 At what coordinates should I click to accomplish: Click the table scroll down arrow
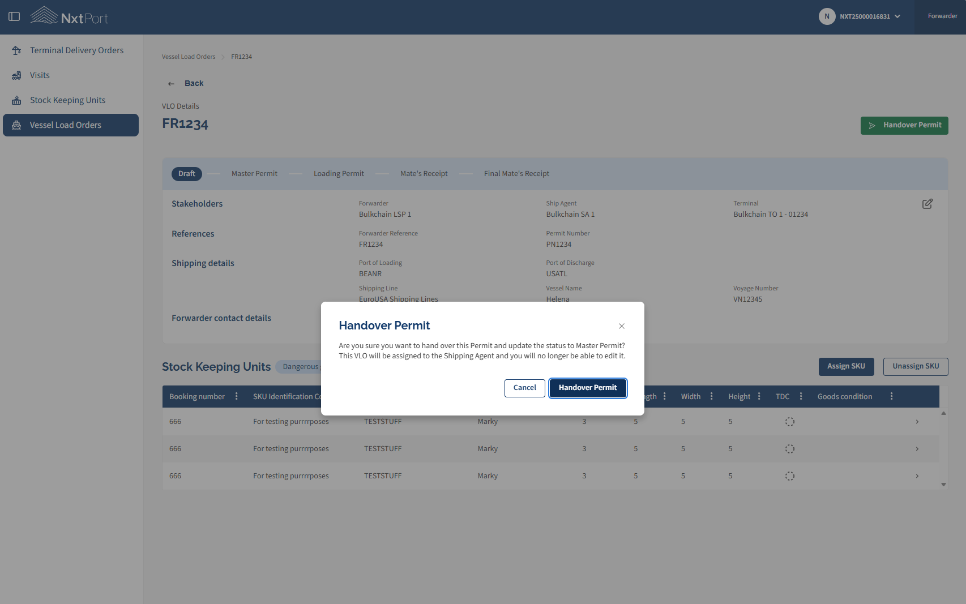tap(943, 485)
